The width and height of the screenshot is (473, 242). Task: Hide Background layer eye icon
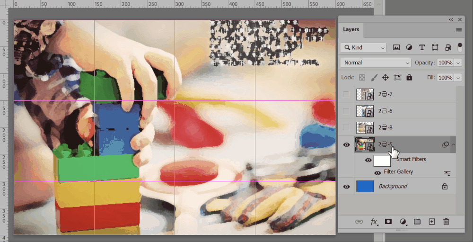coord(346,187)
